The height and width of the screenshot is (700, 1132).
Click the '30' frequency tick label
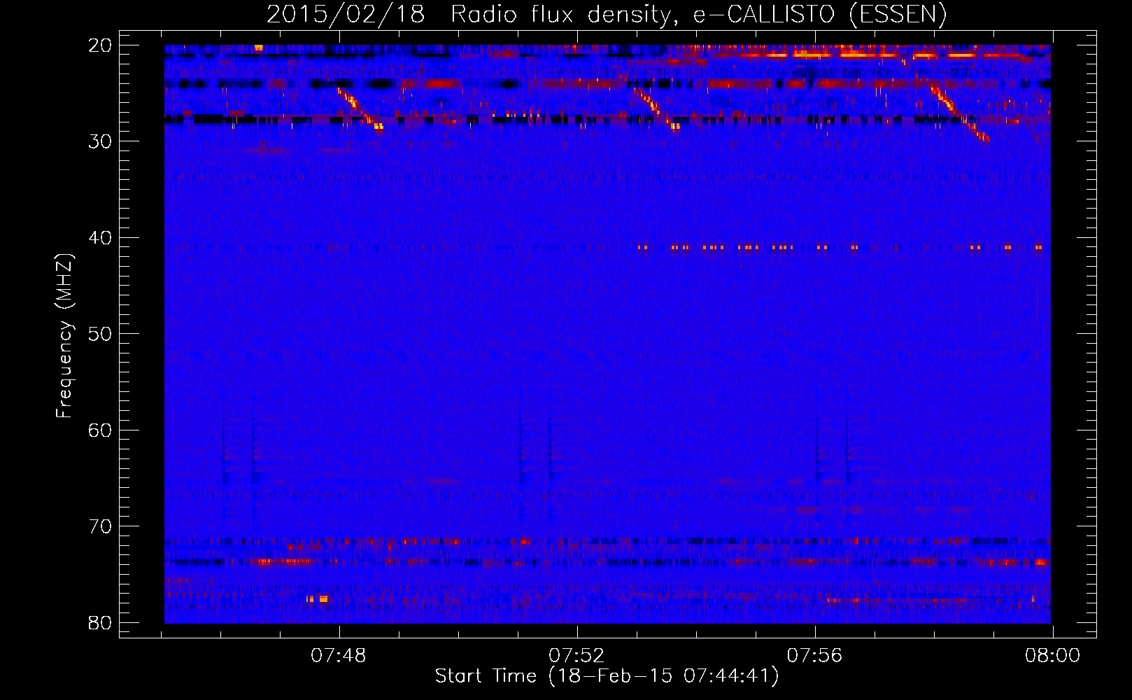pyautogui.click(x=101, y=141)
